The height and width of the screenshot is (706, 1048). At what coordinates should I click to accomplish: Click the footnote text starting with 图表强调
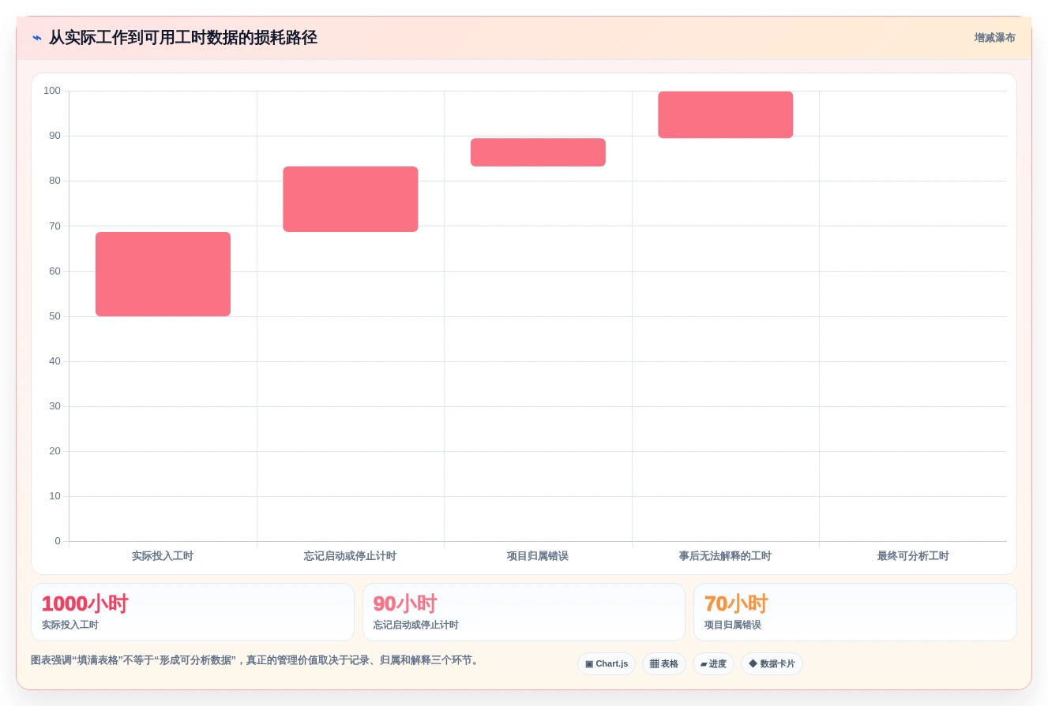(x=256, y=660)
